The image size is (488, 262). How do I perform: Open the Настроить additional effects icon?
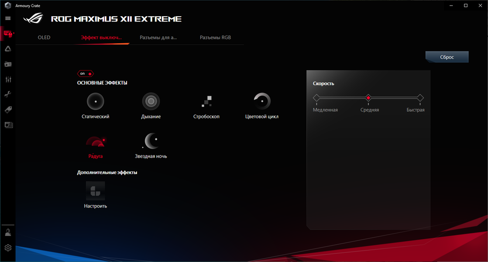95,191
